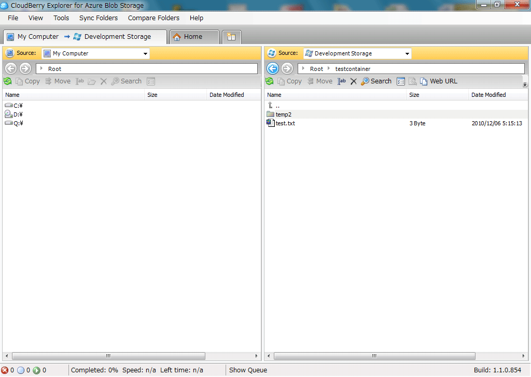This screenshot has width=531, height=377.
Task: Sort right pane by Size column
Action: coord(438,95)
